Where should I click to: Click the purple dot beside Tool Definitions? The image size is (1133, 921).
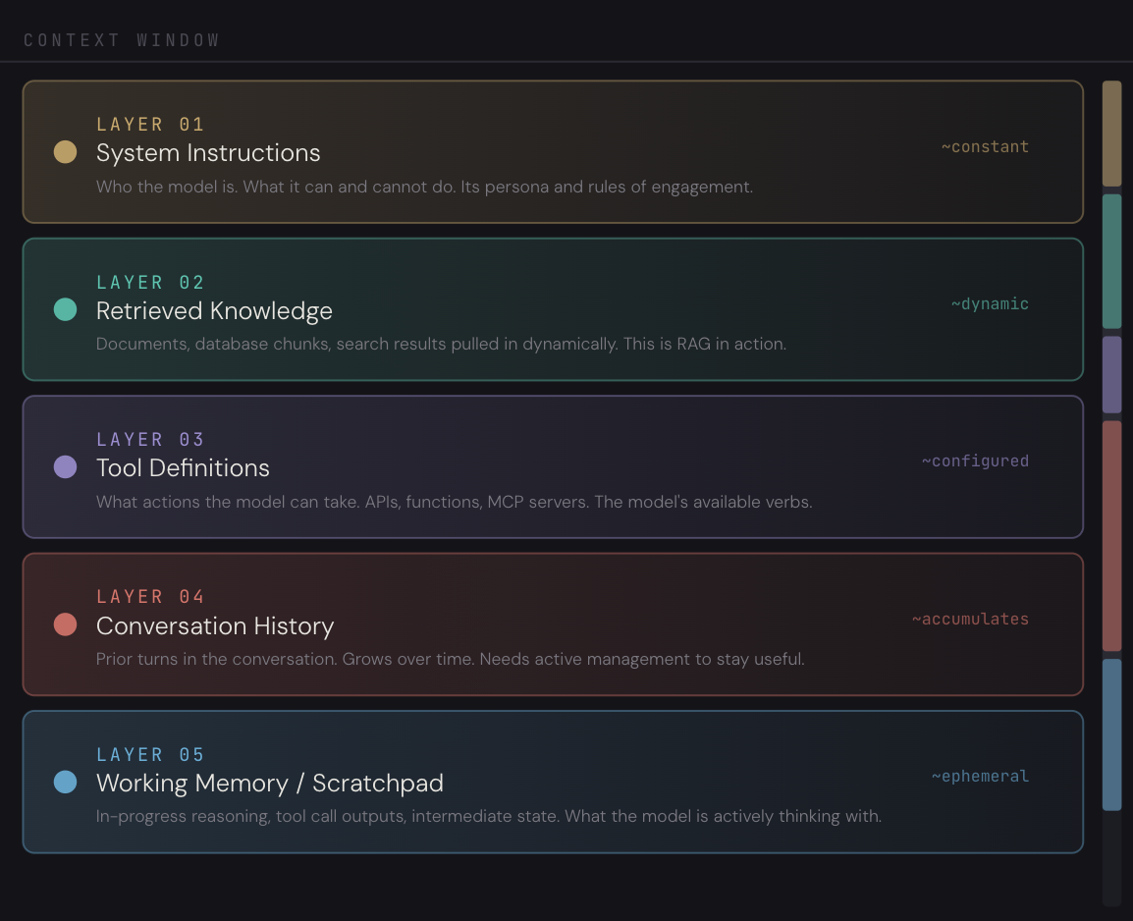click(65, 466)
